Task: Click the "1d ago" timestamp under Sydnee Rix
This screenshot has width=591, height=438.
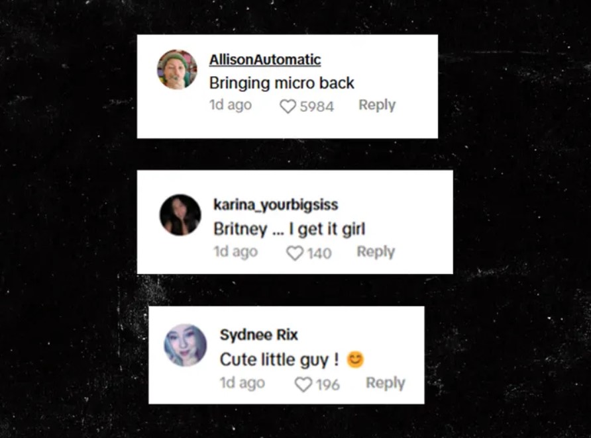Action: 242,382
